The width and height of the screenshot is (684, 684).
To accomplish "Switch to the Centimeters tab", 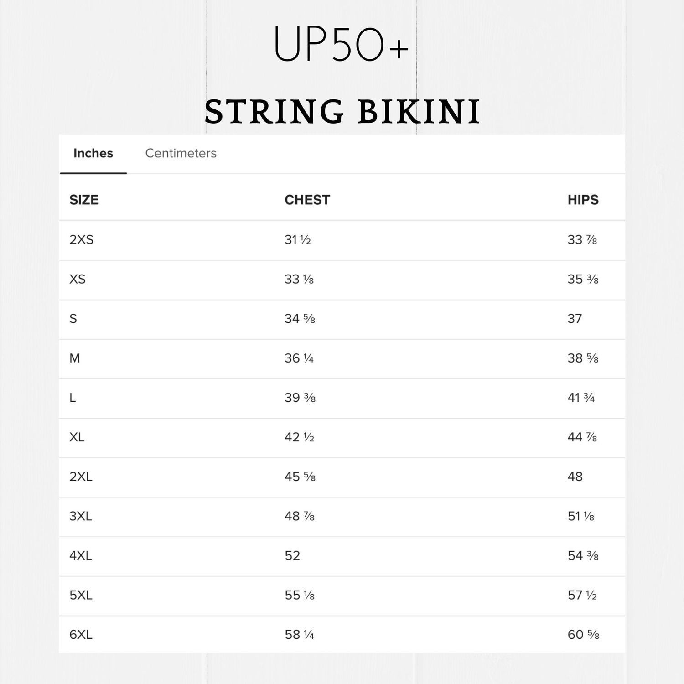I will (181, 153).
